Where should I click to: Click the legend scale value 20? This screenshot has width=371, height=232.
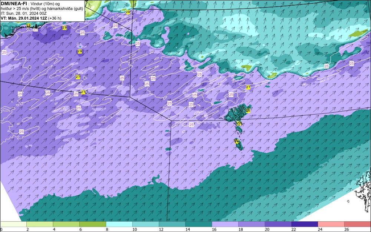[267, 229]
